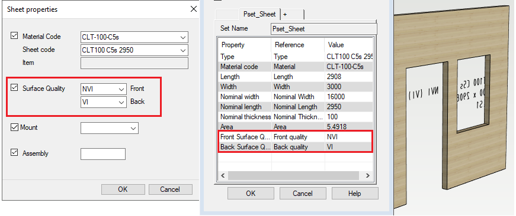Disable the Assembly checkbox

coord(14,153)
